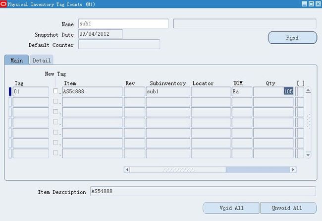Minimize the Physical Inventory Tag Counts window

point(304,4)
